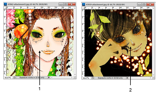Viewport: 157px width, 93px height.
Task: Click the vertical ruler in 47062-attachment1 window
Action: click(x=5, y=43)
